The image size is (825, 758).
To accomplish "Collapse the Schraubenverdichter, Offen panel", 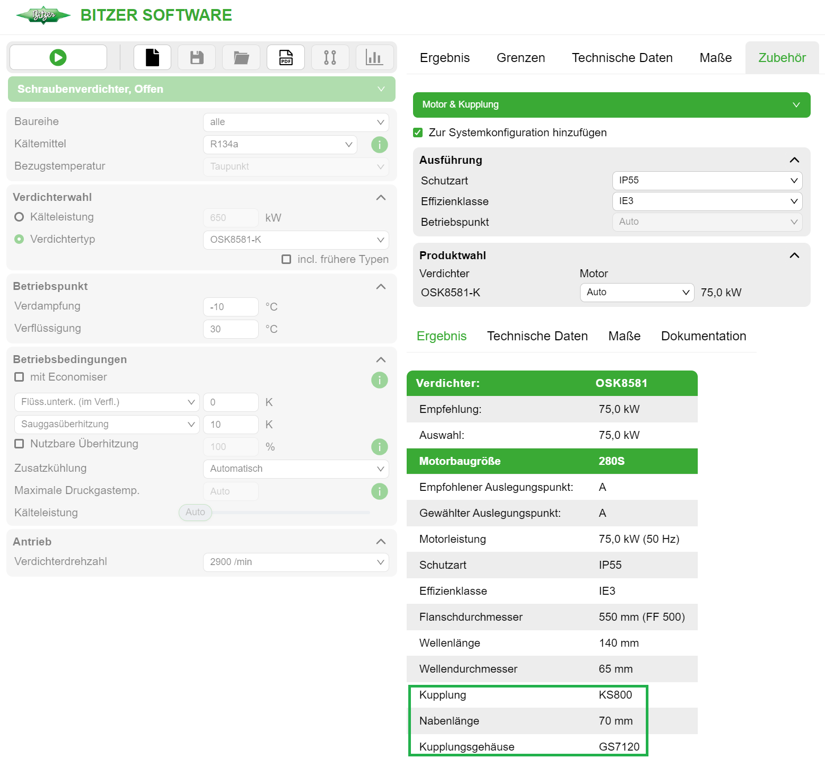I will 381,89.
